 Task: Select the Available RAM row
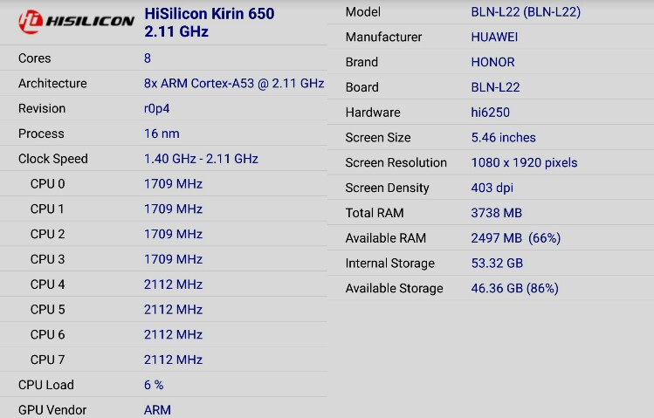(491, 238)
